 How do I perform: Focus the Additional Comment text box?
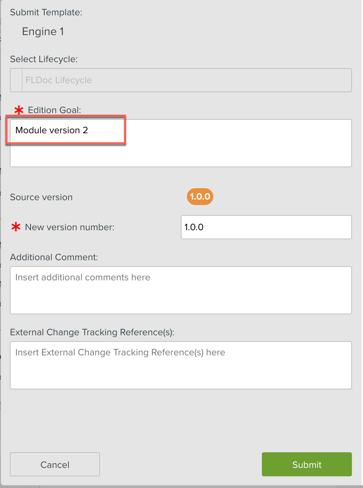click(181, 290)
